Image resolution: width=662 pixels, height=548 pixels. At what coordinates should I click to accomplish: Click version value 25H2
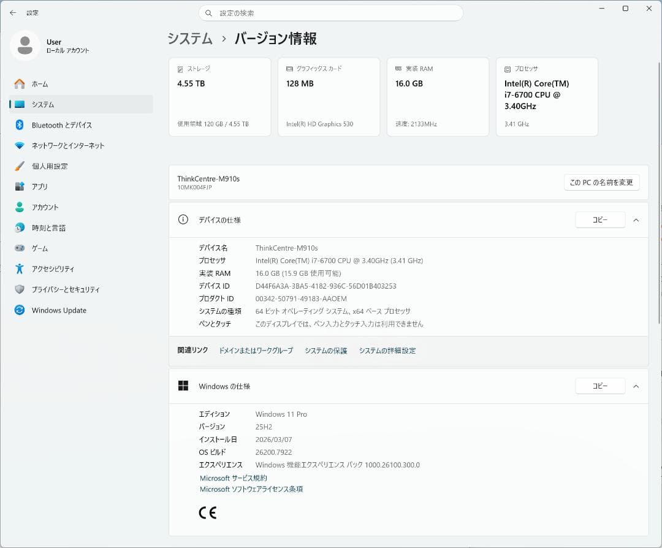(x=264, y=427)
